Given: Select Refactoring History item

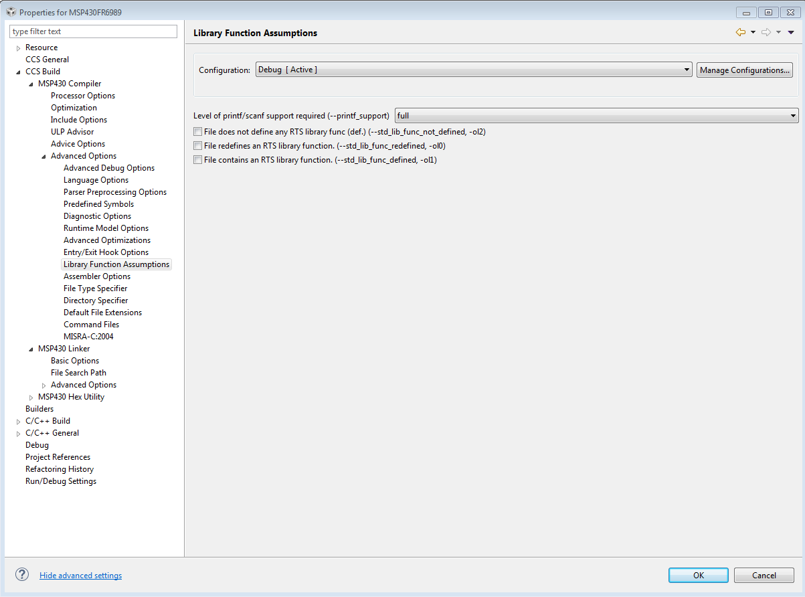Looking at the screenshot, I should [60, 469].
